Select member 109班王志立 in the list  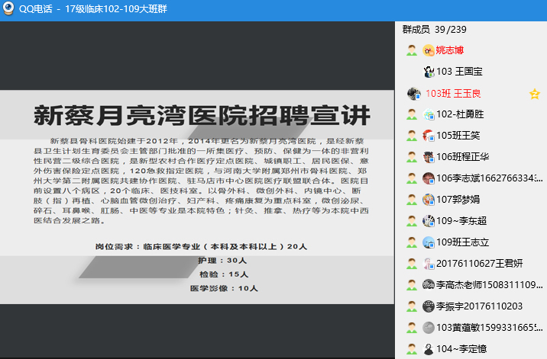pyautogui.click(x=461, y=242)
